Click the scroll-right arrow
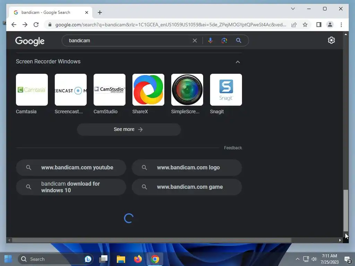 click(340, 240)
